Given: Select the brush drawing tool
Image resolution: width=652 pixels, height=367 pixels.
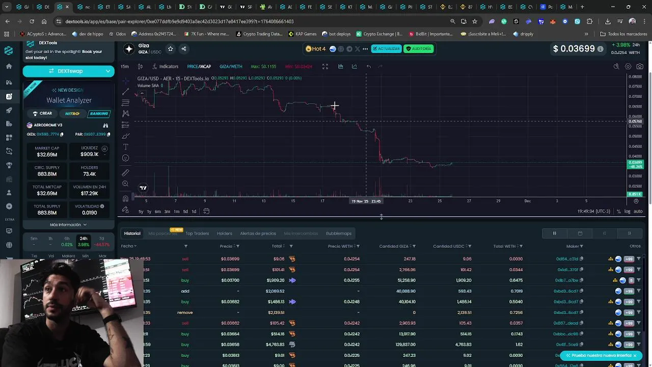Looking at the screenshot, I should [x=125, y=136].
